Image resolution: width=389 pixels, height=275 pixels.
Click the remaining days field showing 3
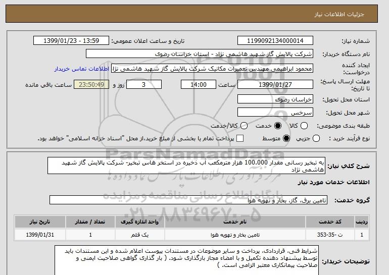(x=144, y=84)
